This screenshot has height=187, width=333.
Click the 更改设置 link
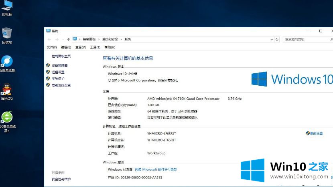pyautogui.click(x=316, y=133)
